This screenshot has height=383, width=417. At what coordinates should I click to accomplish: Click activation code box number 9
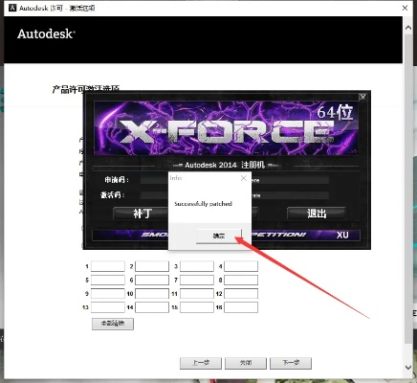tap(108, 294)
